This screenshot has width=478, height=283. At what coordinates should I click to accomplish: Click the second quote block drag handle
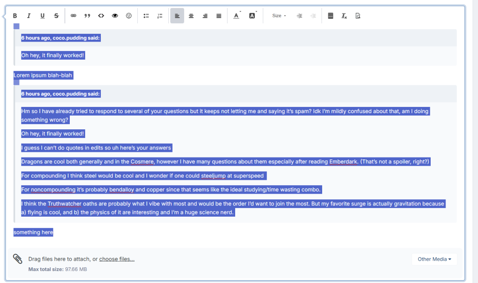16,83
